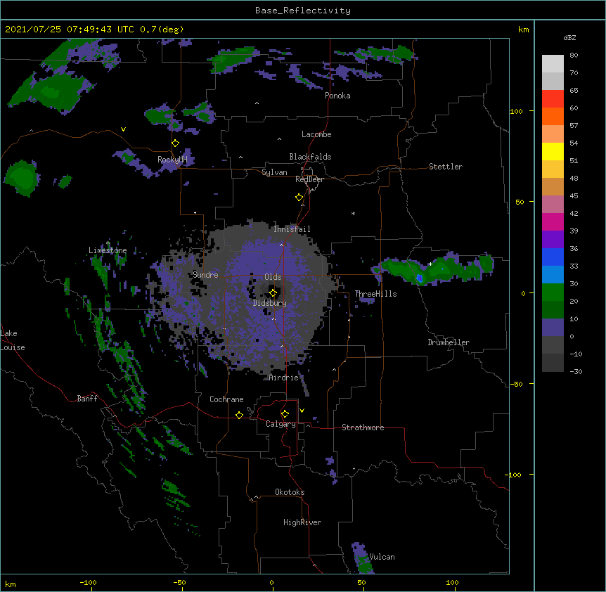Click the dark green 10–20 dBZ swatch
The width and height of the screenshot is (606, 592).
coord(553,310)
